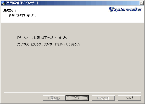Click the 処理完了 heading

point(10,10)
